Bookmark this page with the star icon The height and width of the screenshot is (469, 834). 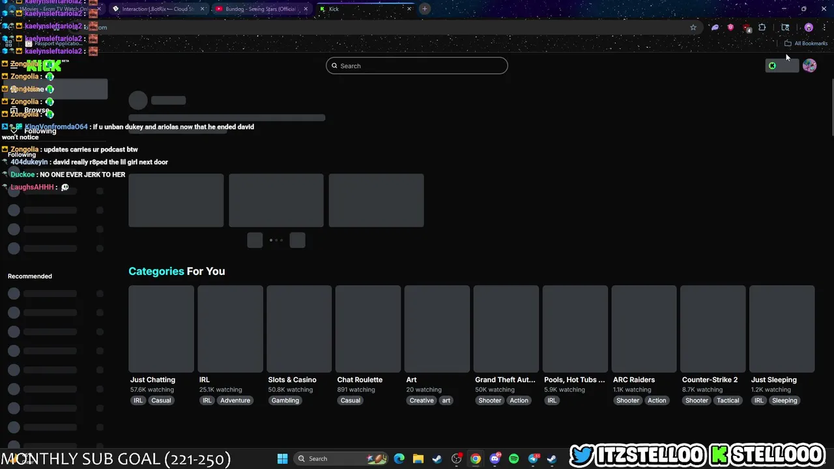click(693, 27)
